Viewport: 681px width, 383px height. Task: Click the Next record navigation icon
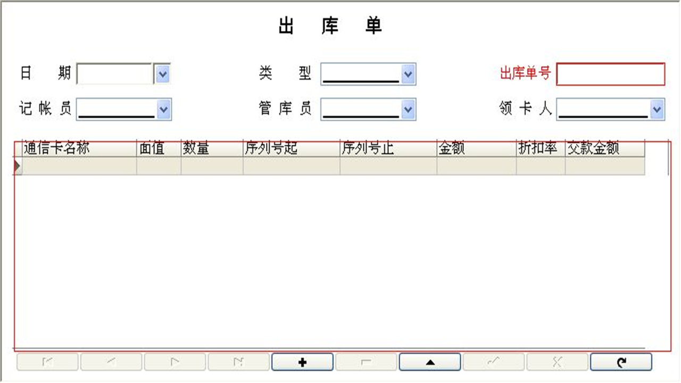[175, 362]
